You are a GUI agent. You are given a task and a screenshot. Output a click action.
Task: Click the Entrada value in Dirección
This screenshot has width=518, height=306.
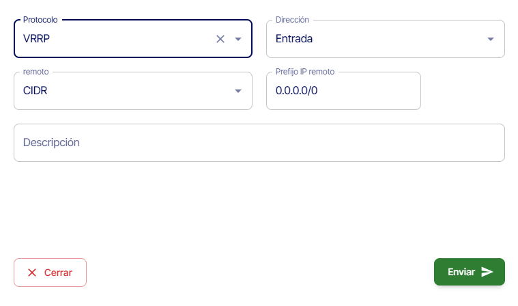[x=294, y=39]
